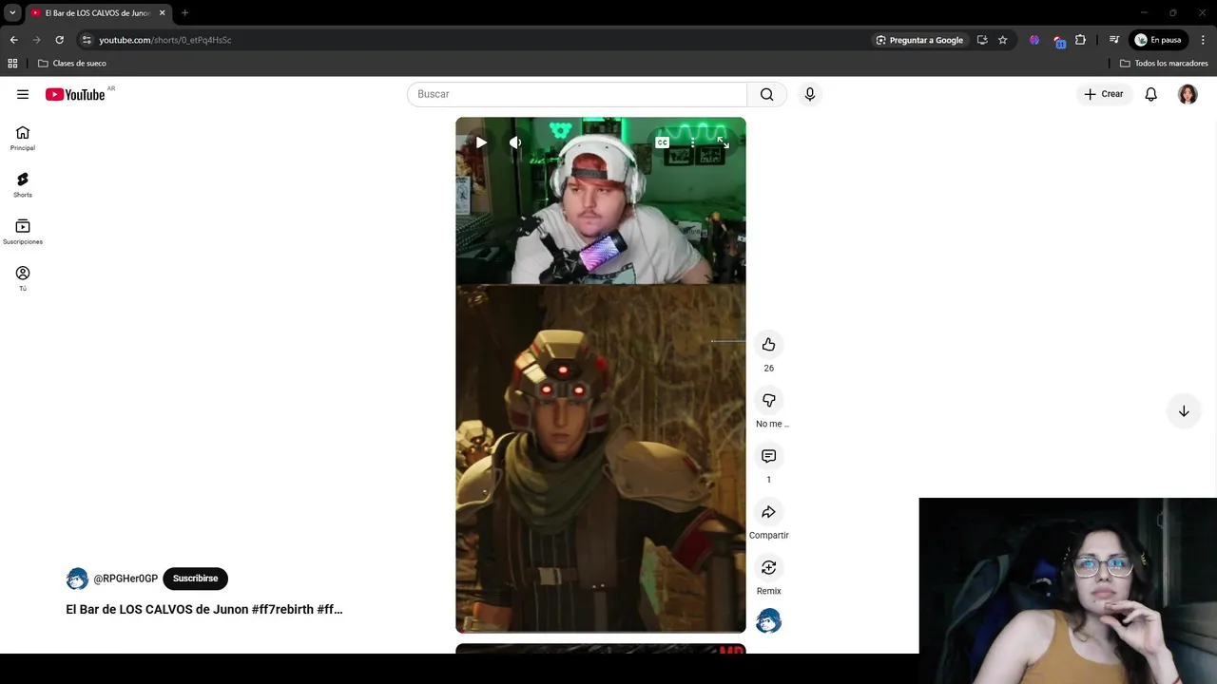Open the comments panel
This screenshot has width=1217, height=684.
(768, 456)
